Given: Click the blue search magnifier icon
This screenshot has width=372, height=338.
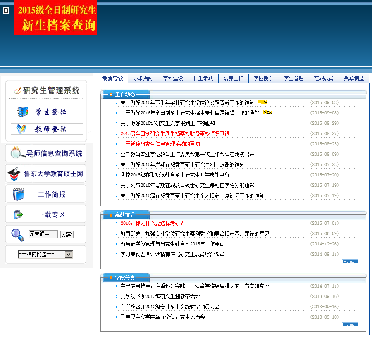Looking at the screenshot, I should point(18,235).
